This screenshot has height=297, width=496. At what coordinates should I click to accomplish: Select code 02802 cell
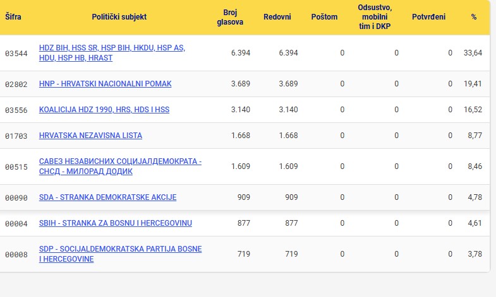point(16,84)
